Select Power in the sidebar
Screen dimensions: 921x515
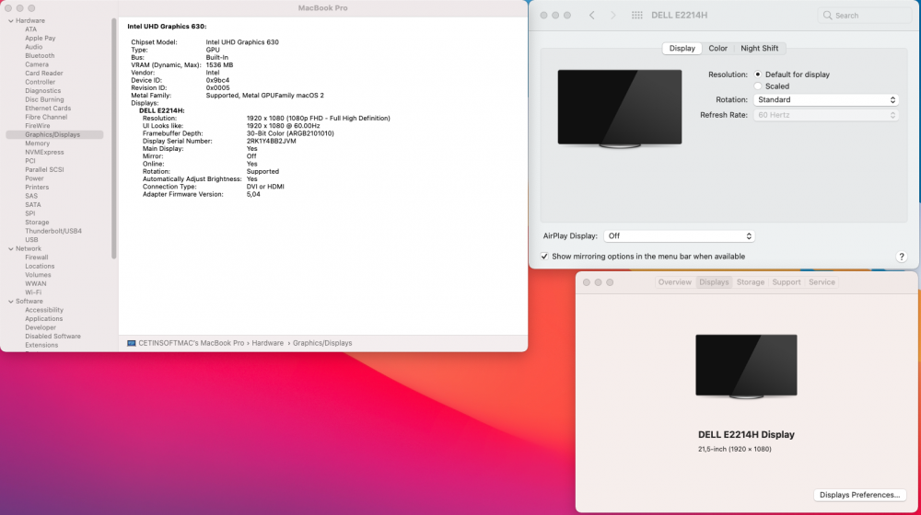coord(34,178)
